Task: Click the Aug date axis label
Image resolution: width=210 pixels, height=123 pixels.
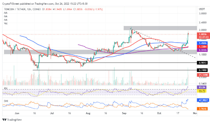Action: point(88,113)
